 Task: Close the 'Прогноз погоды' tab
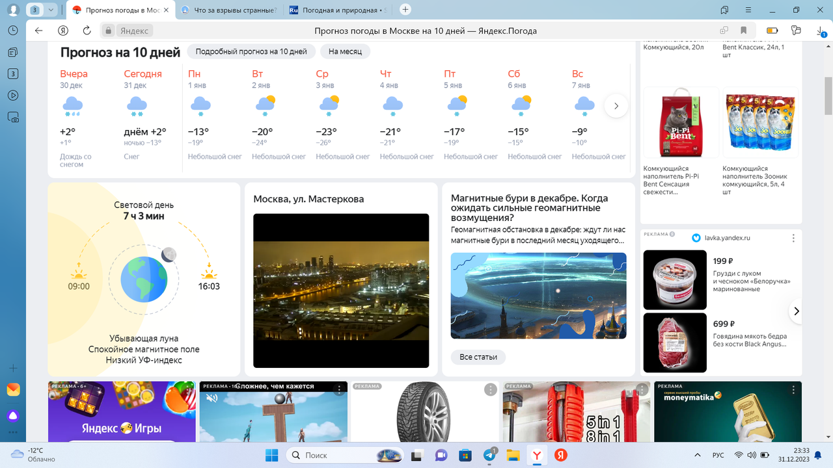167,10
